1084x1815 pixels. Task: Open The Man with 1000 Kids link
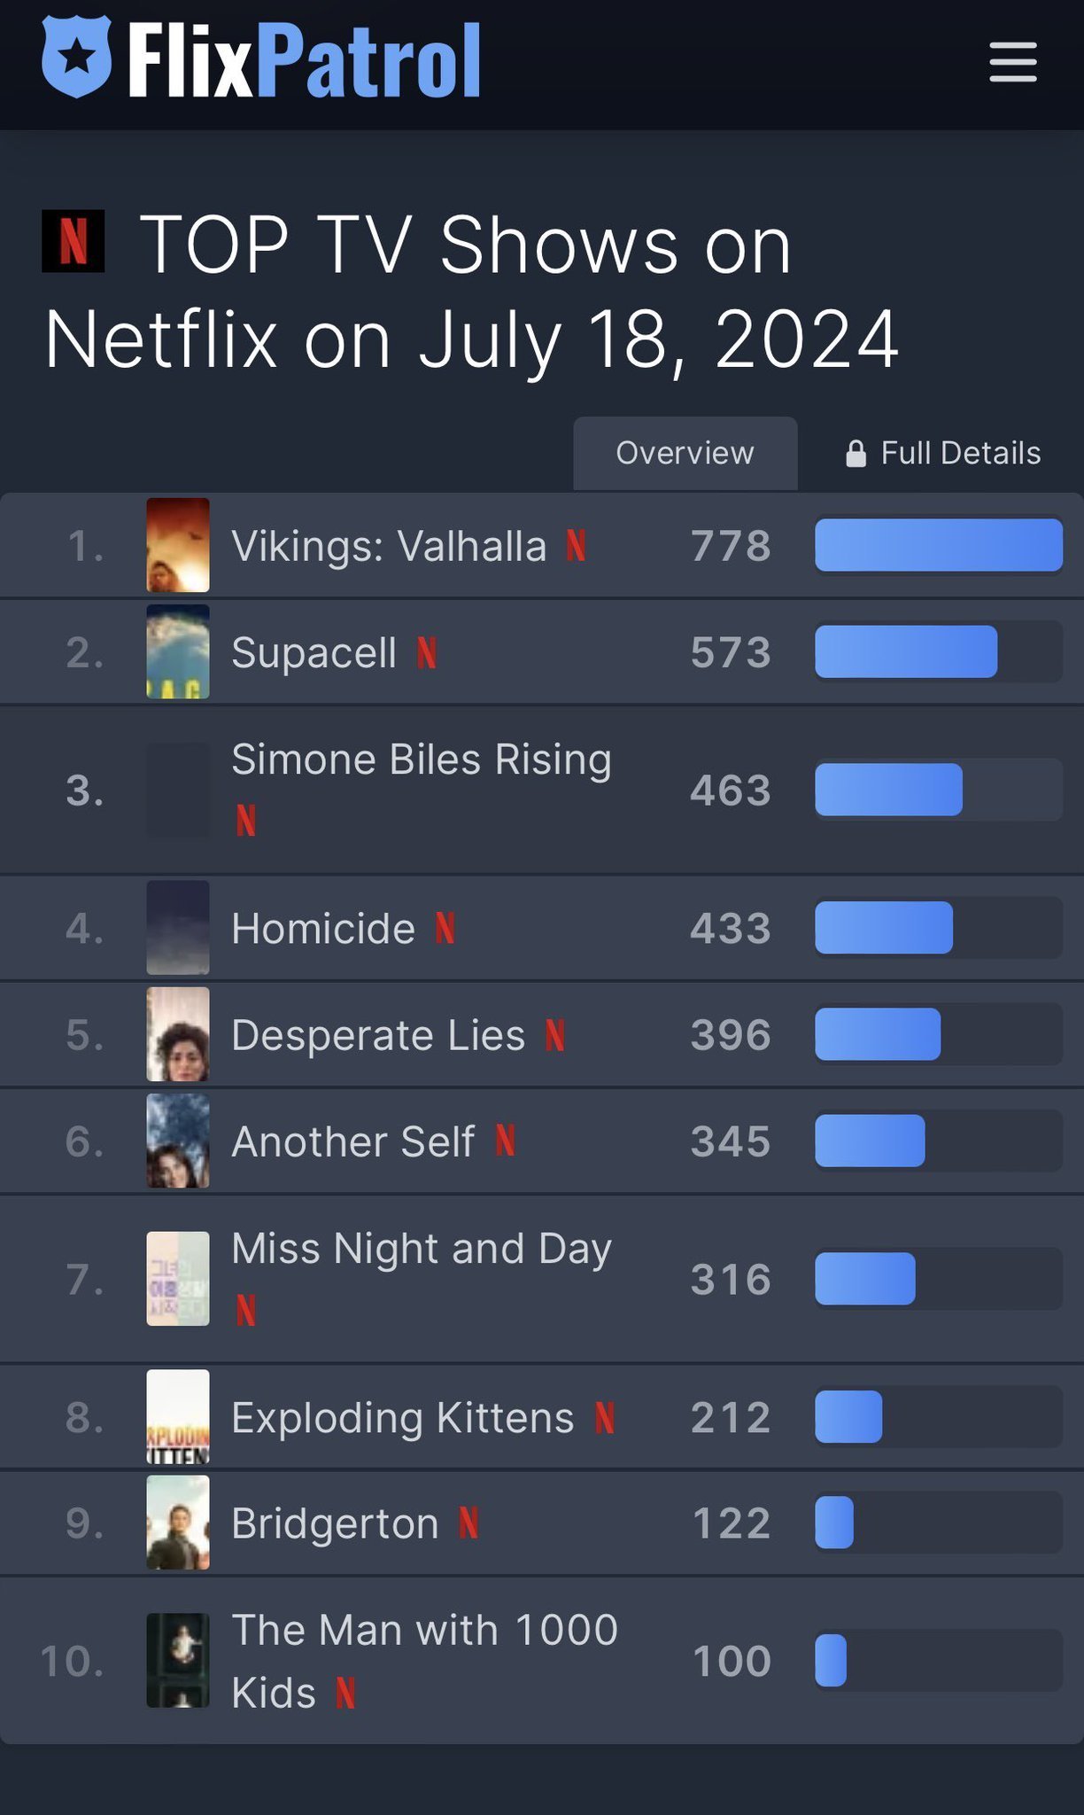pos(425,1661)
